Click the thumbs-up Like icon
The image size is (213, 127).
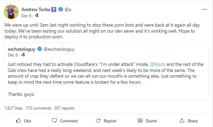pyautogui.click(x=19, y=121)
